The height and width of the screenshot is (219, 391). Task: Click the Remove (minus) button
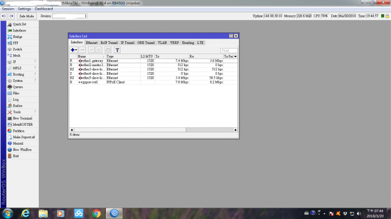83,50
